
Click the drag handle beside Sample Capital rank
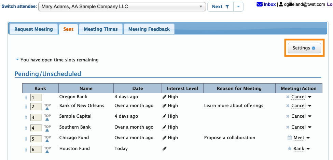26,117
